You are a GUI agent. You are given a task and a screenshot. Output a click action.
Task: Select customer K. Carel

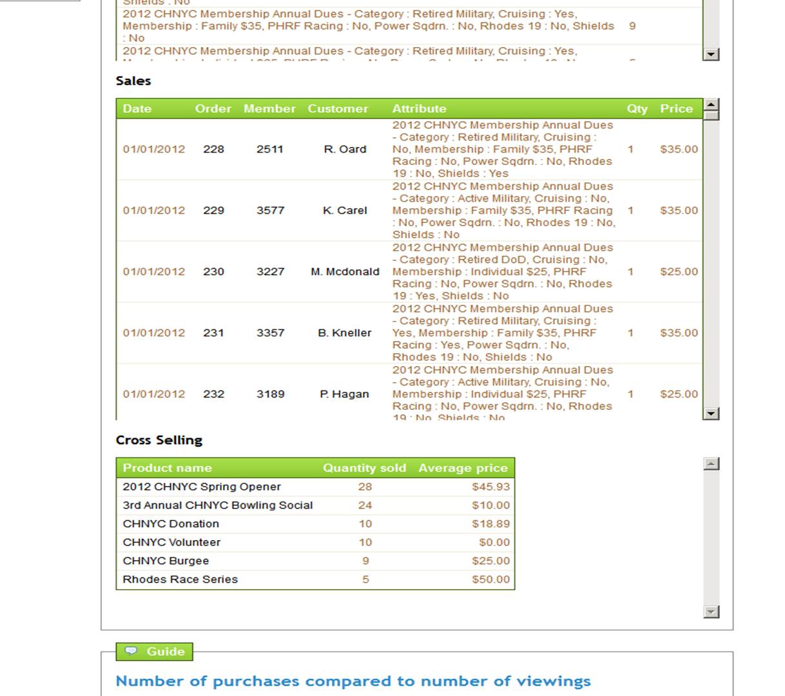coord(345,210)
